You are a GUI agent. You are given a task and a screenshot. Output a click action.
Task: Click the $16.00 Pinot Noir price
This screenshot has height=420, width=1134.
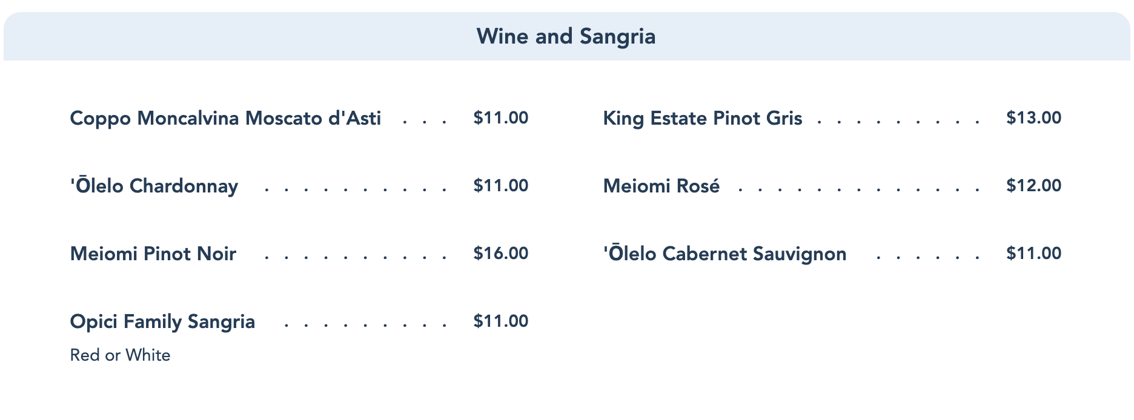point(500,254)
